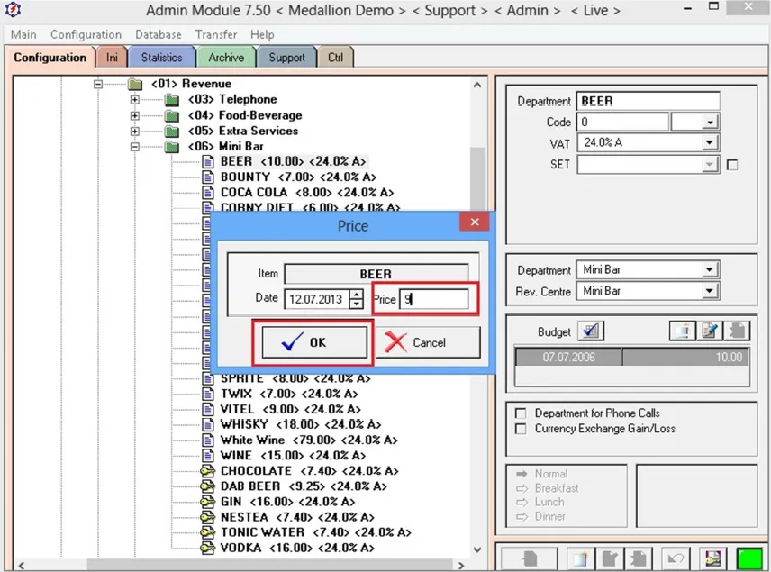Select the 'TONIC WATER <7.40>' tree row
Screen dimensions: 771x572
[315, 532]
